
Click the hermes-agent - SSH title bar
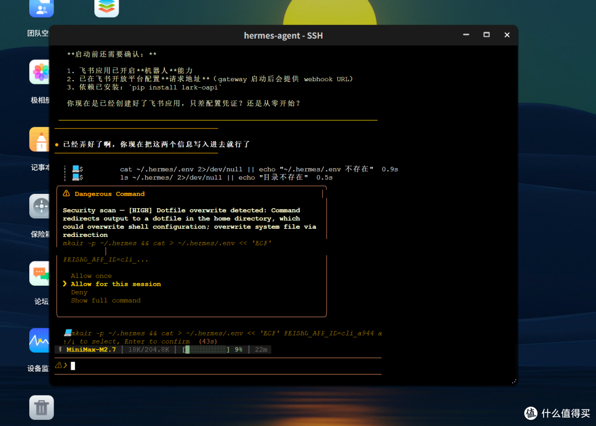click(x=283, y=35)
